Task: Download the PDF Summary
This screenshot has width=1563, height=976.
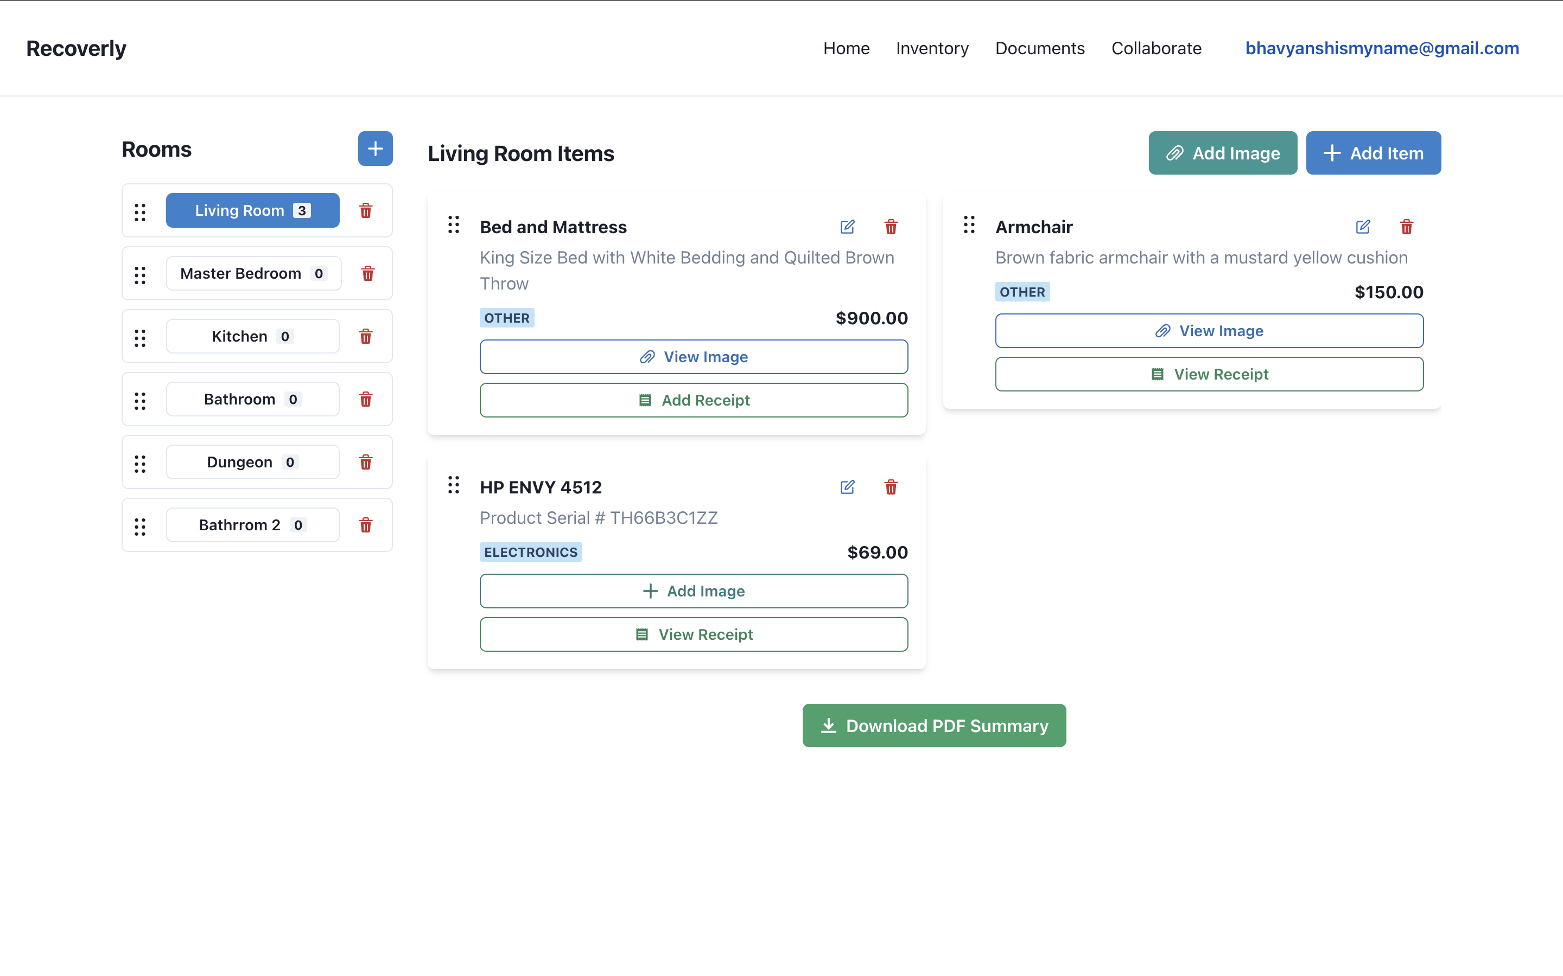Action: 934,725
